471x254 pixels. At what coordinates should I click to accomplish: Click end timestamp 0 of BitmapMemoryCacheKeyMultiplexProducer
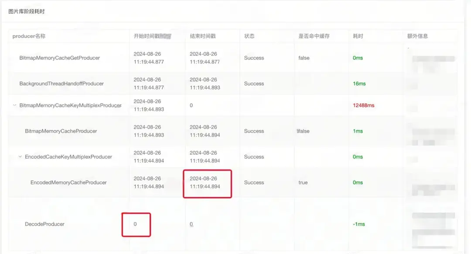[191, 105]
